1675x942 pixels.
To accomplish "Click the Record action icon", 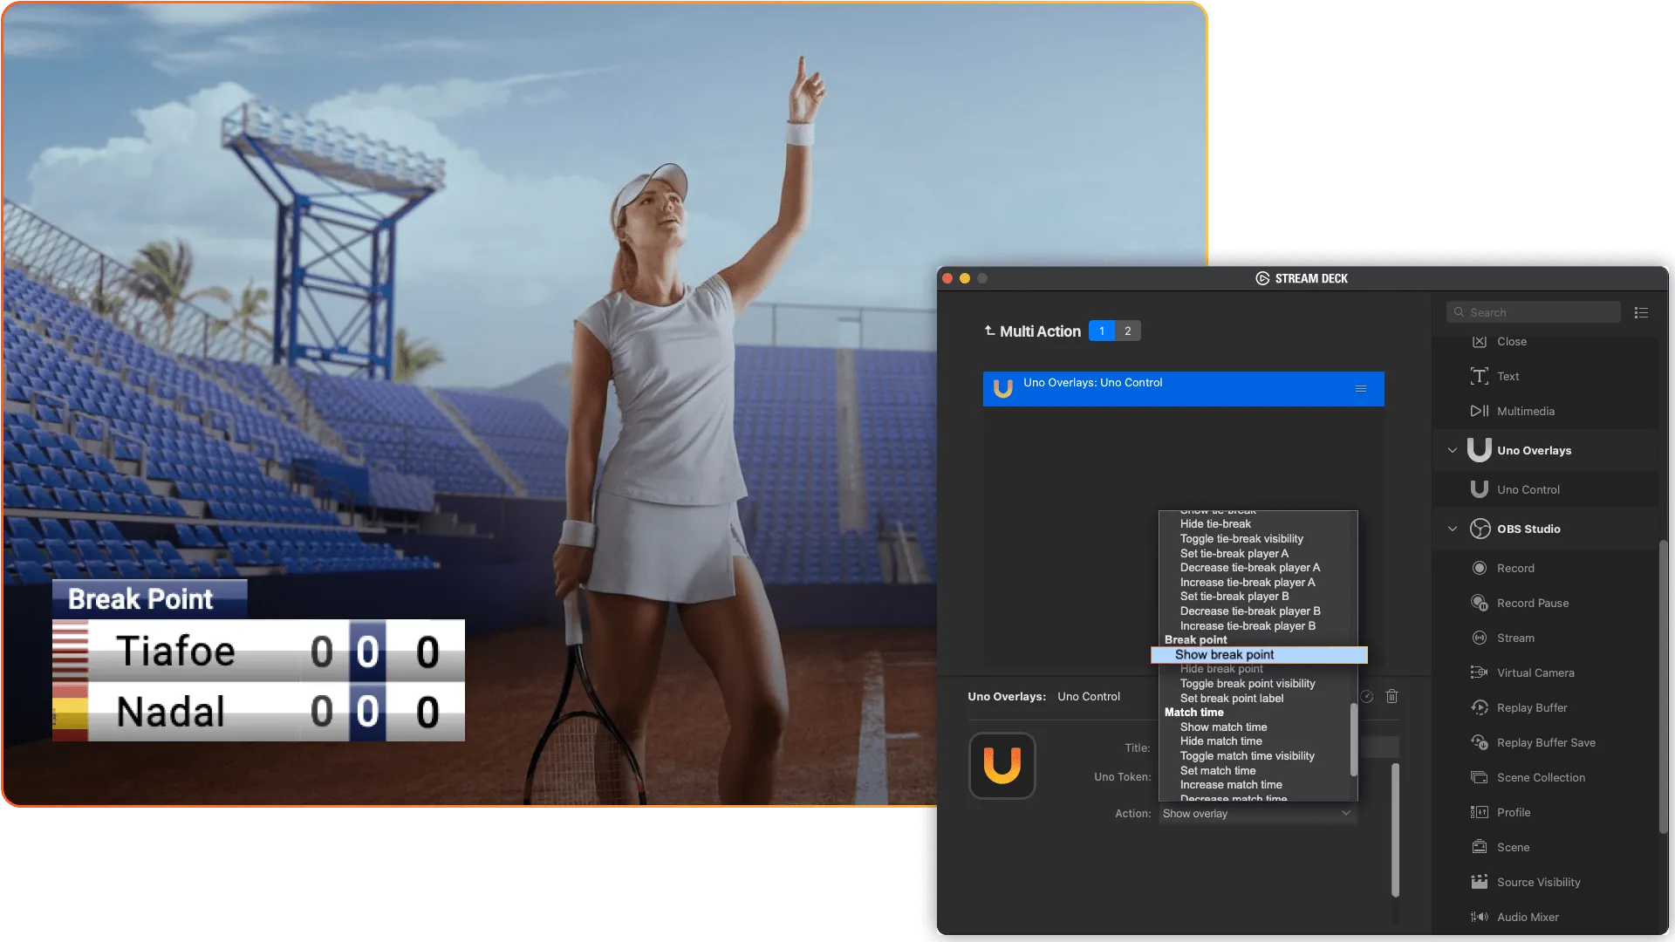I will [1479, 568].
